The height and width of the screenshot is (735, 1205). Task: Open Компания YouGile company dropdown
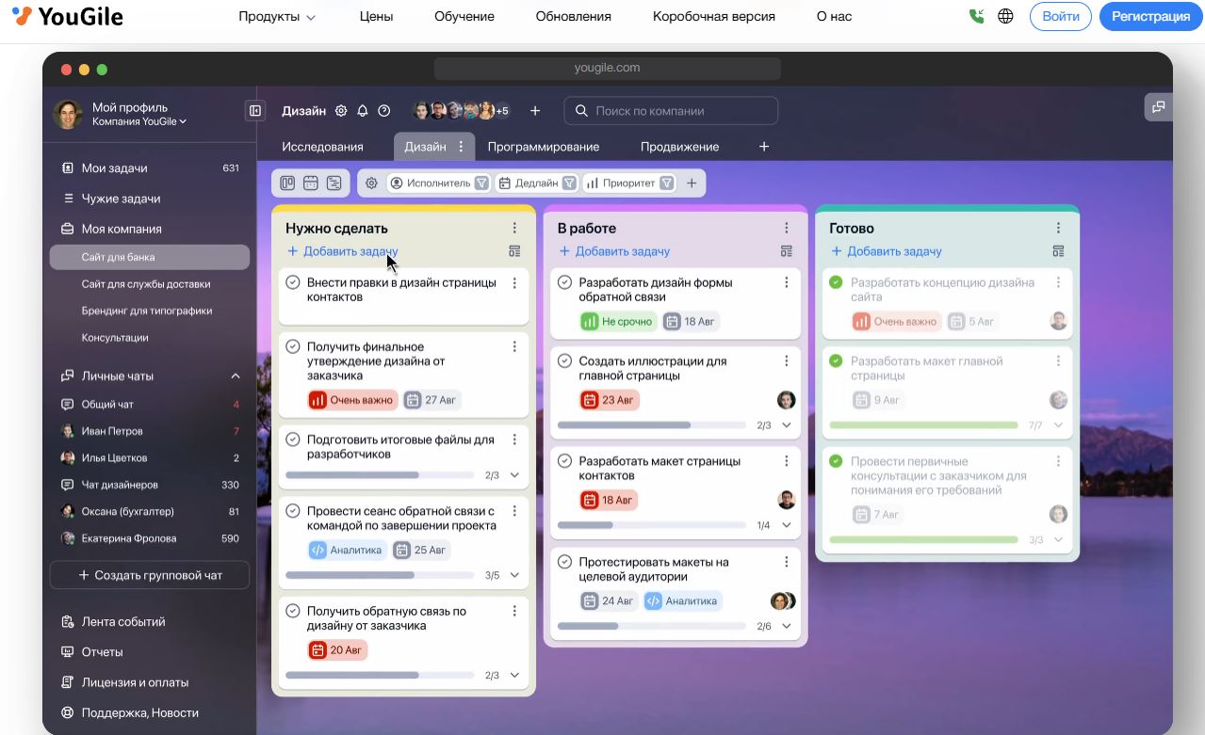click(x=139, y=121)
